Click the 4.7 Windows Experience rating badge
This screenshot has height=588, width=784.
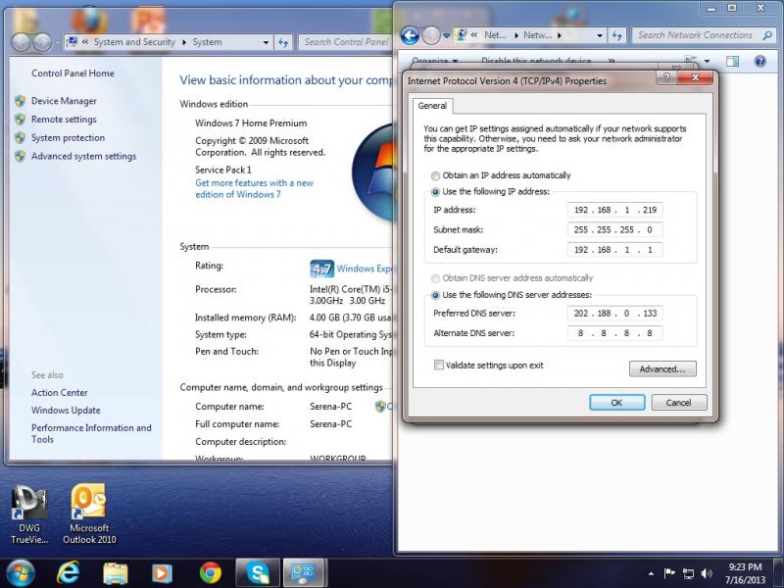point(321,269)
